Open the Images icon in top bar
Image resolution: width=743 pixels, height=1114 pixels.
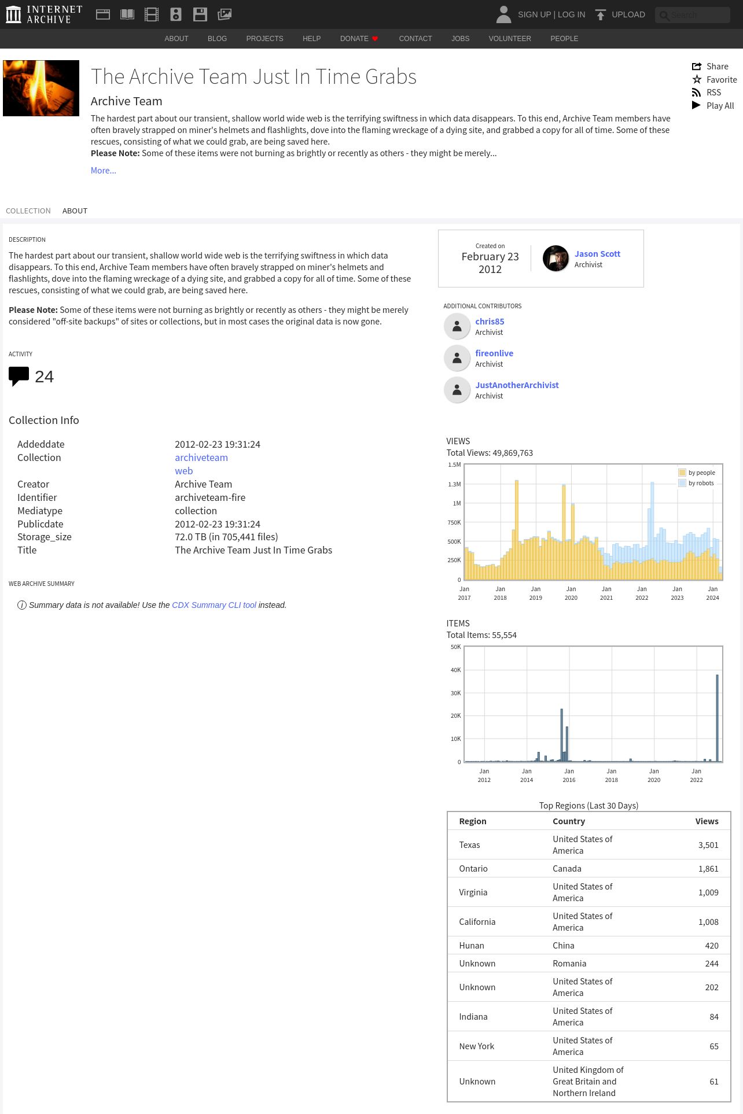coord(225,14)
